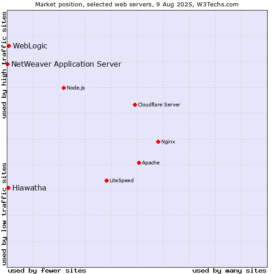Click the WebLogic label text
The image size is (274, 274).
coord(30,46)
